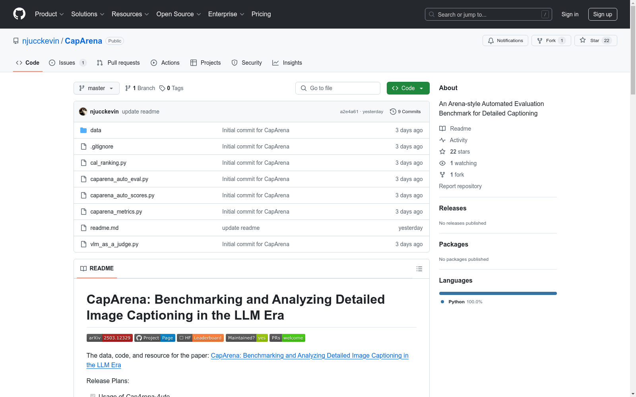Viewport: 636px width, 397px height.
Task: Click the Python language bar
Action: (498, 293)
